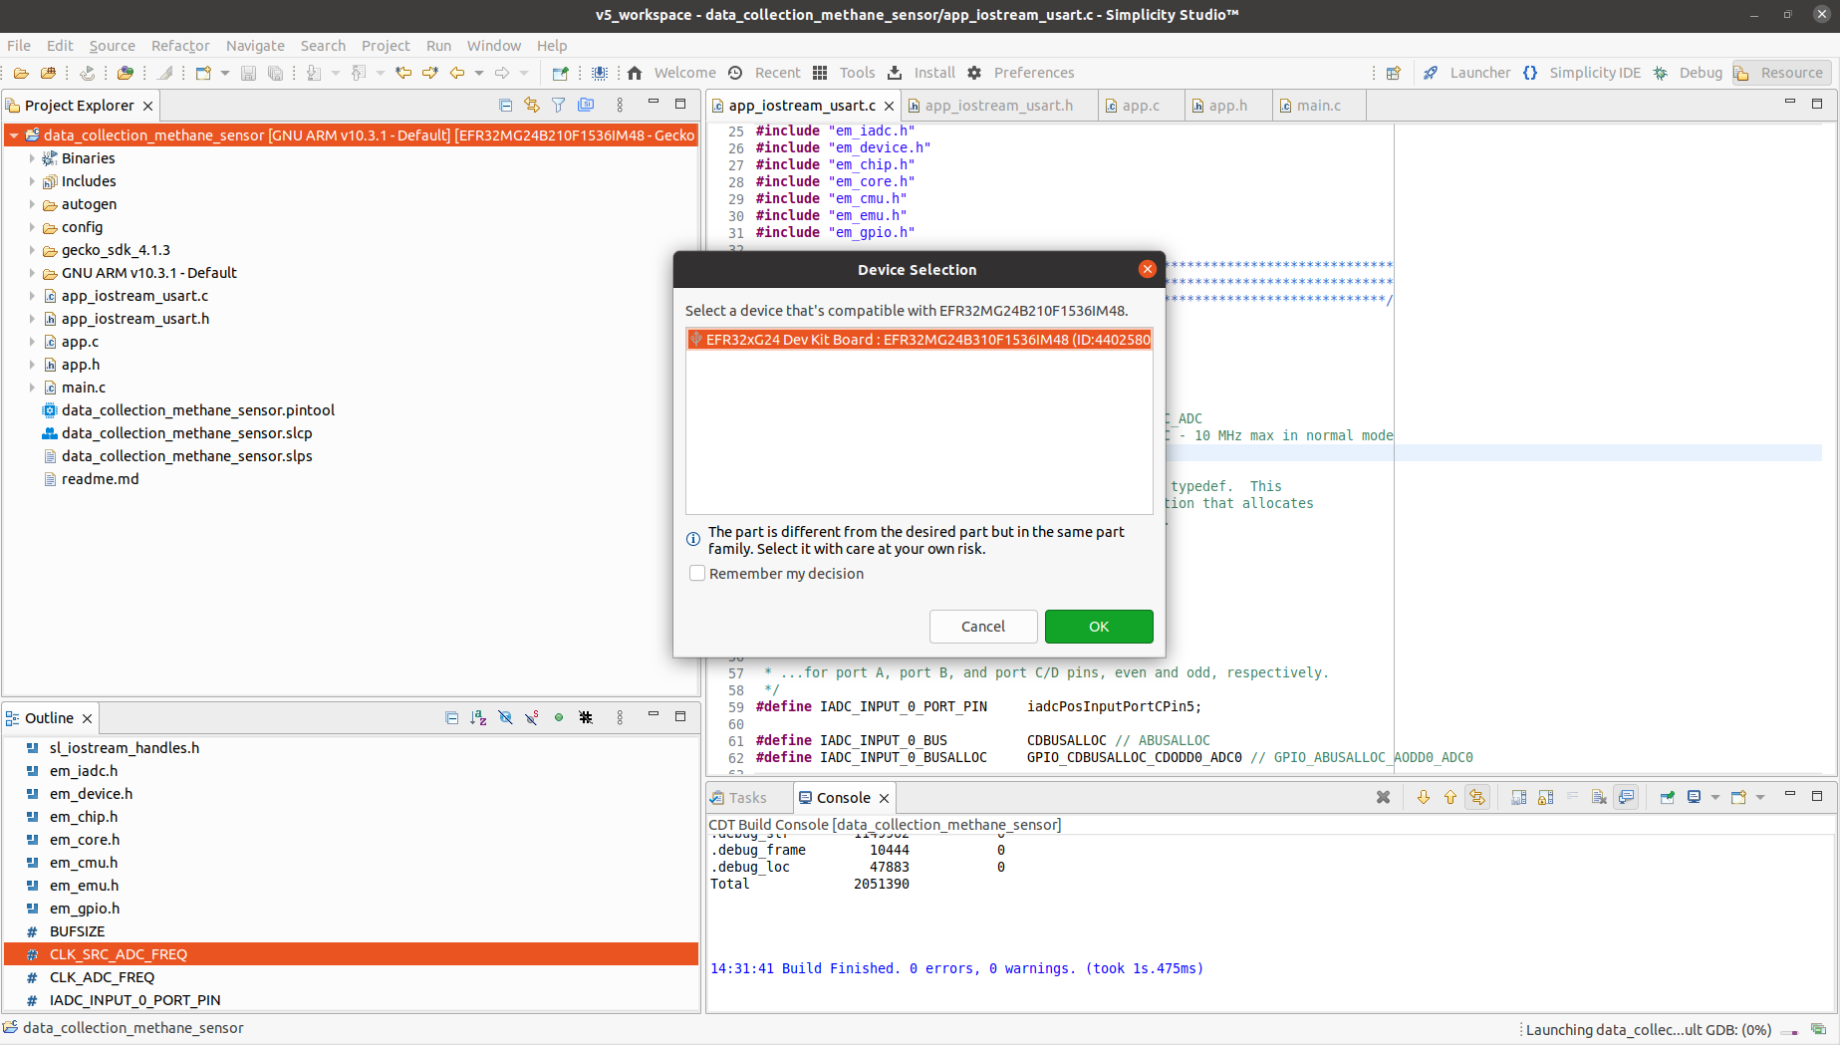Collapse the data_collection_methane_sensor project root
Viewport: 1840px width, 1045px height.
tap(14, 135)
